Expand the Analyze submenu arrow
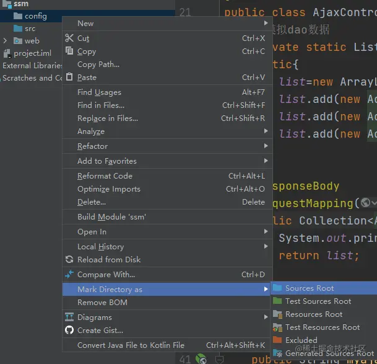This screenshot has height=364, width=377. pyautogui.click(x=266, y=131)
